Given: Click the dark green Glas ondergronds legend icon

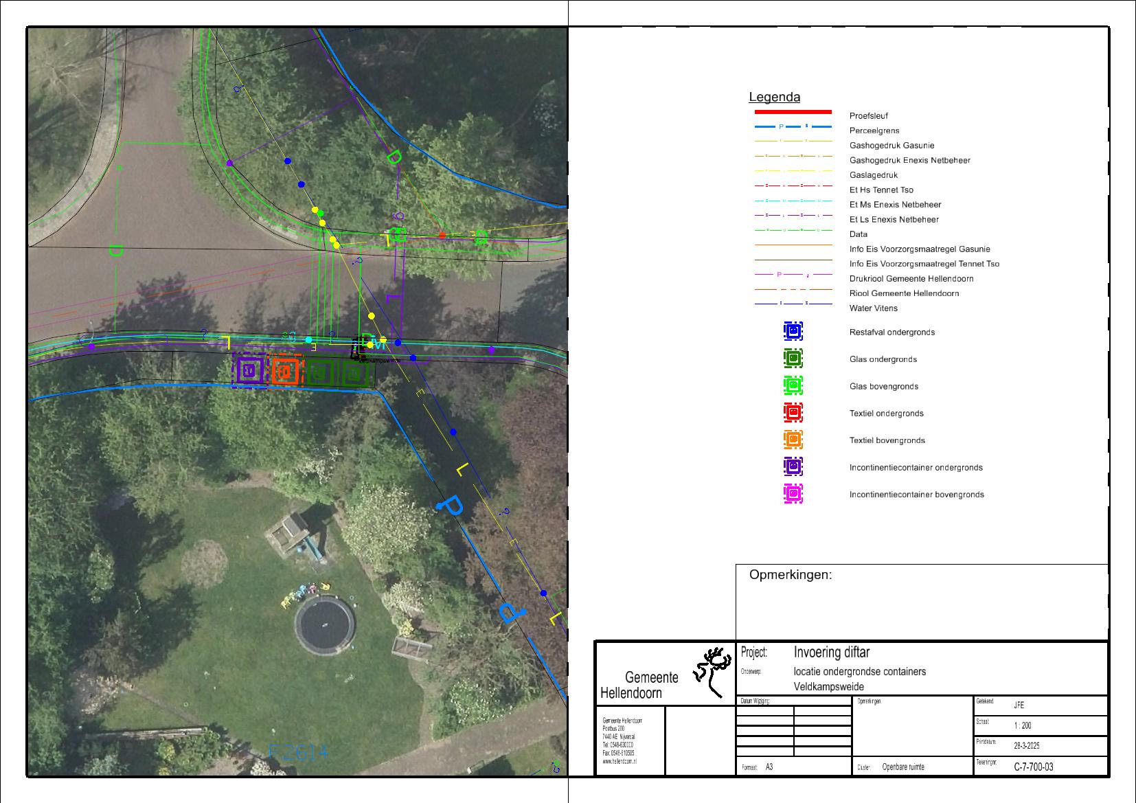Looking at the screenshot, I should [x=793, y=359].
